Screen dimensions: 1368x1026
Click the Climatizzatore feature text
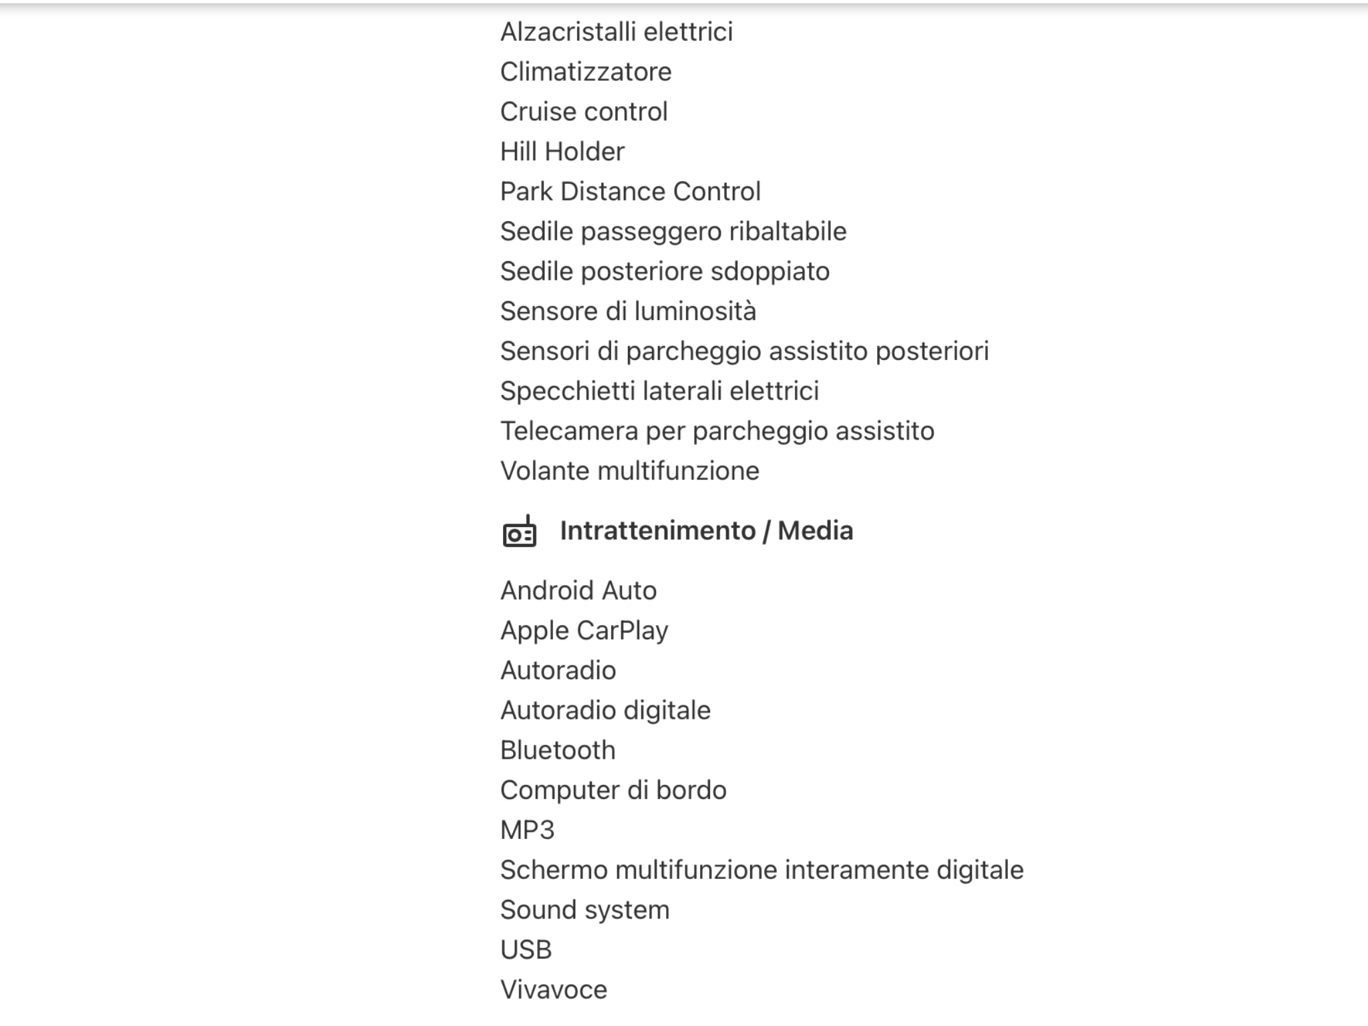point(585,72)
